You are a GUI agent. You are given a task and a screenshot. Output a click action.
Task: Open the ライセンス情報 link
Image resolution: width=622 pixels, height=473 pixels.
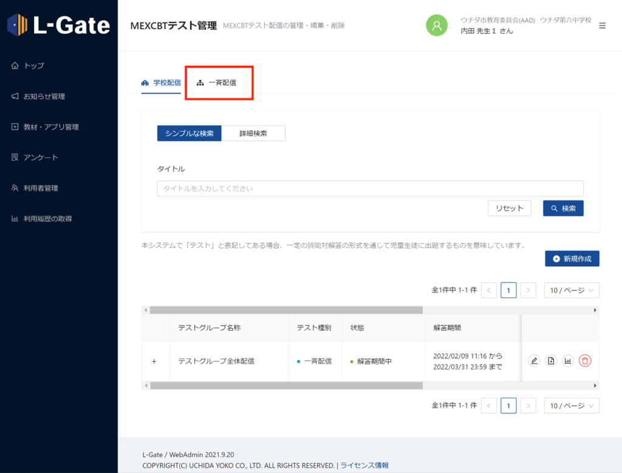tap(364, 465)
